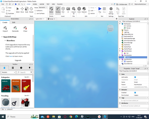149x119 pixels.
Task: Click the Anchor tool
Action: 91,13
